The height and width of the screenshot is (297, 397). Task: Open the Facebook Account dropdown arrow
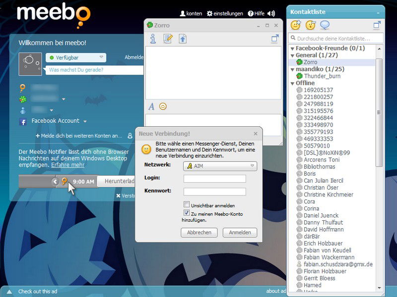click(85, 121)
